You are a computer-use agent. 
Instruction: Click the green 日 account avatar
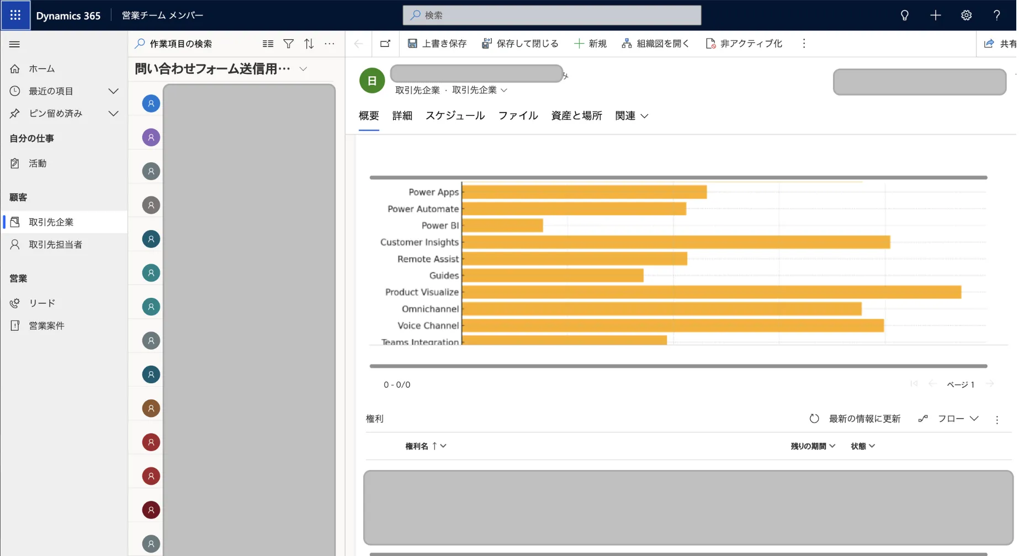click(372, 81)
